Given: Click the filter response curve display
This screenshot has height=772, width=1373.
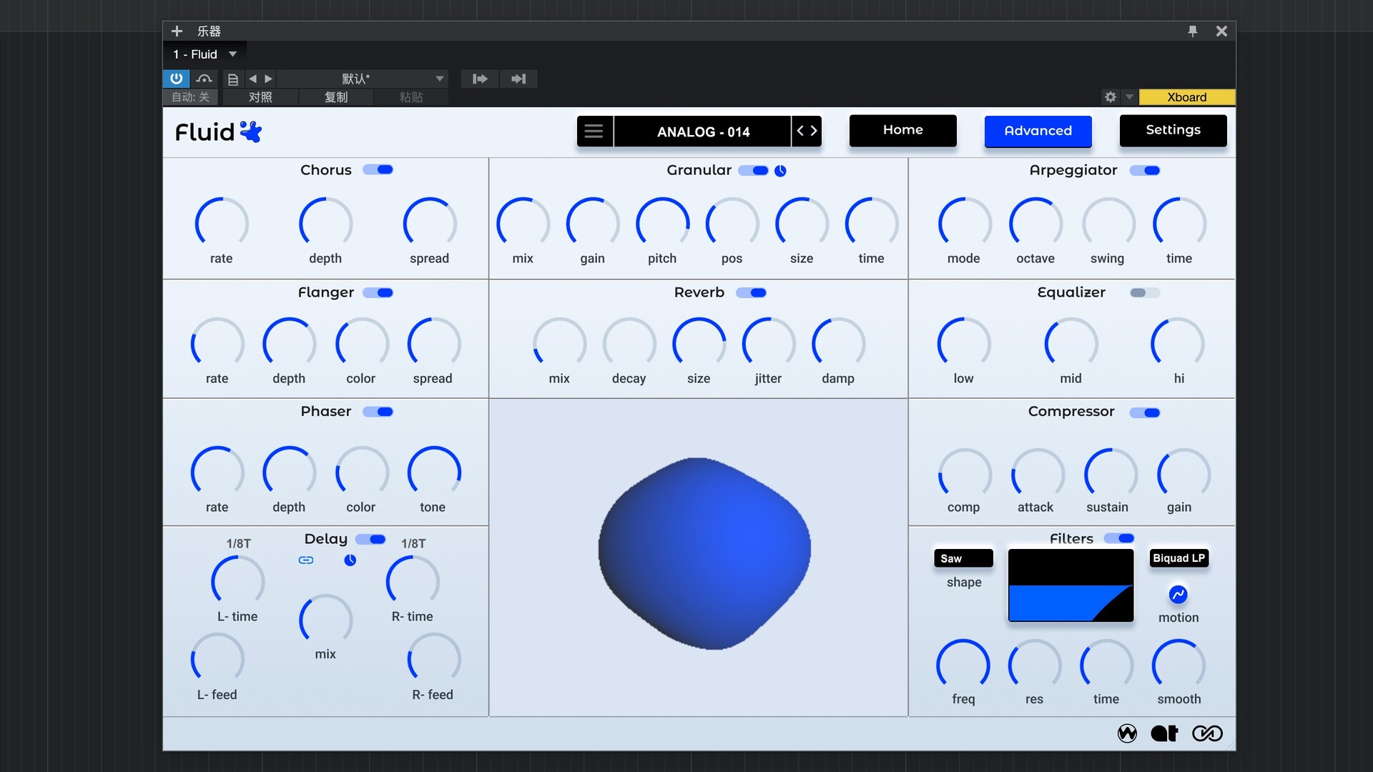Looking at the screenshot, I should pos(1071,585).
